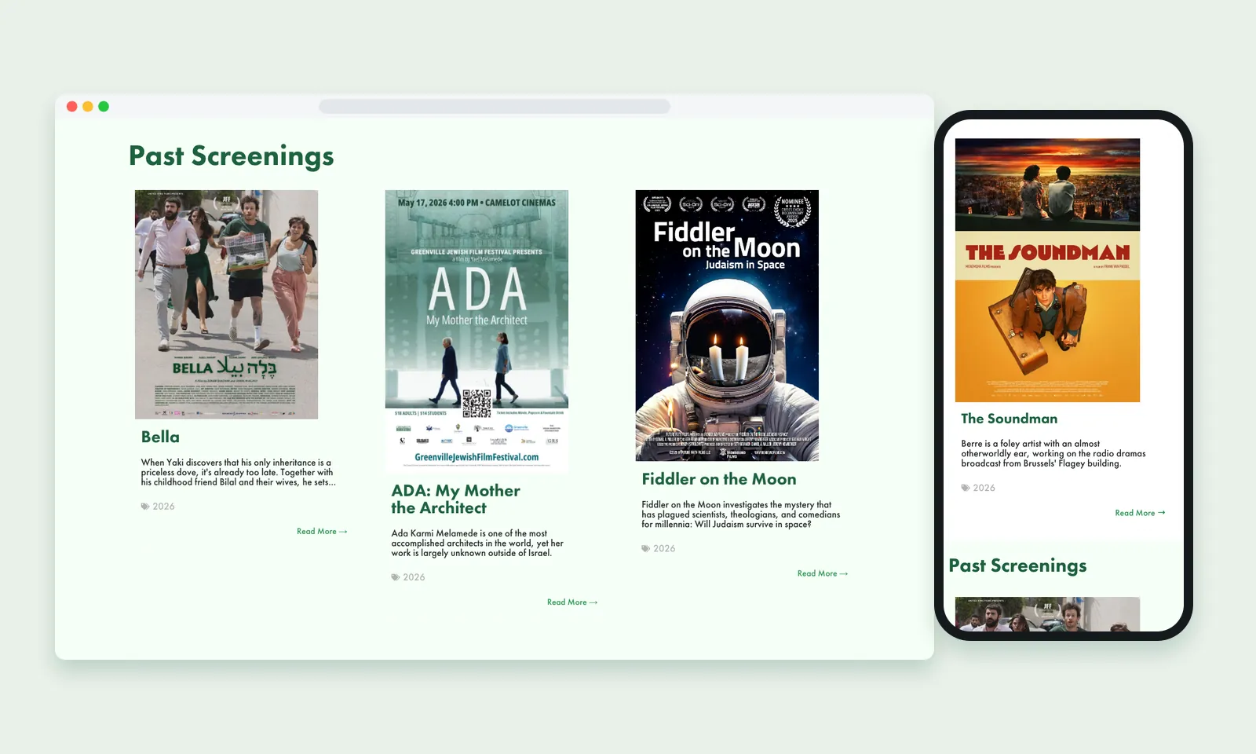Click the tag icon under ADA: My Mother the Architect
The height and width of the screenshot is (754, 1256).
(x=396, y=577)
